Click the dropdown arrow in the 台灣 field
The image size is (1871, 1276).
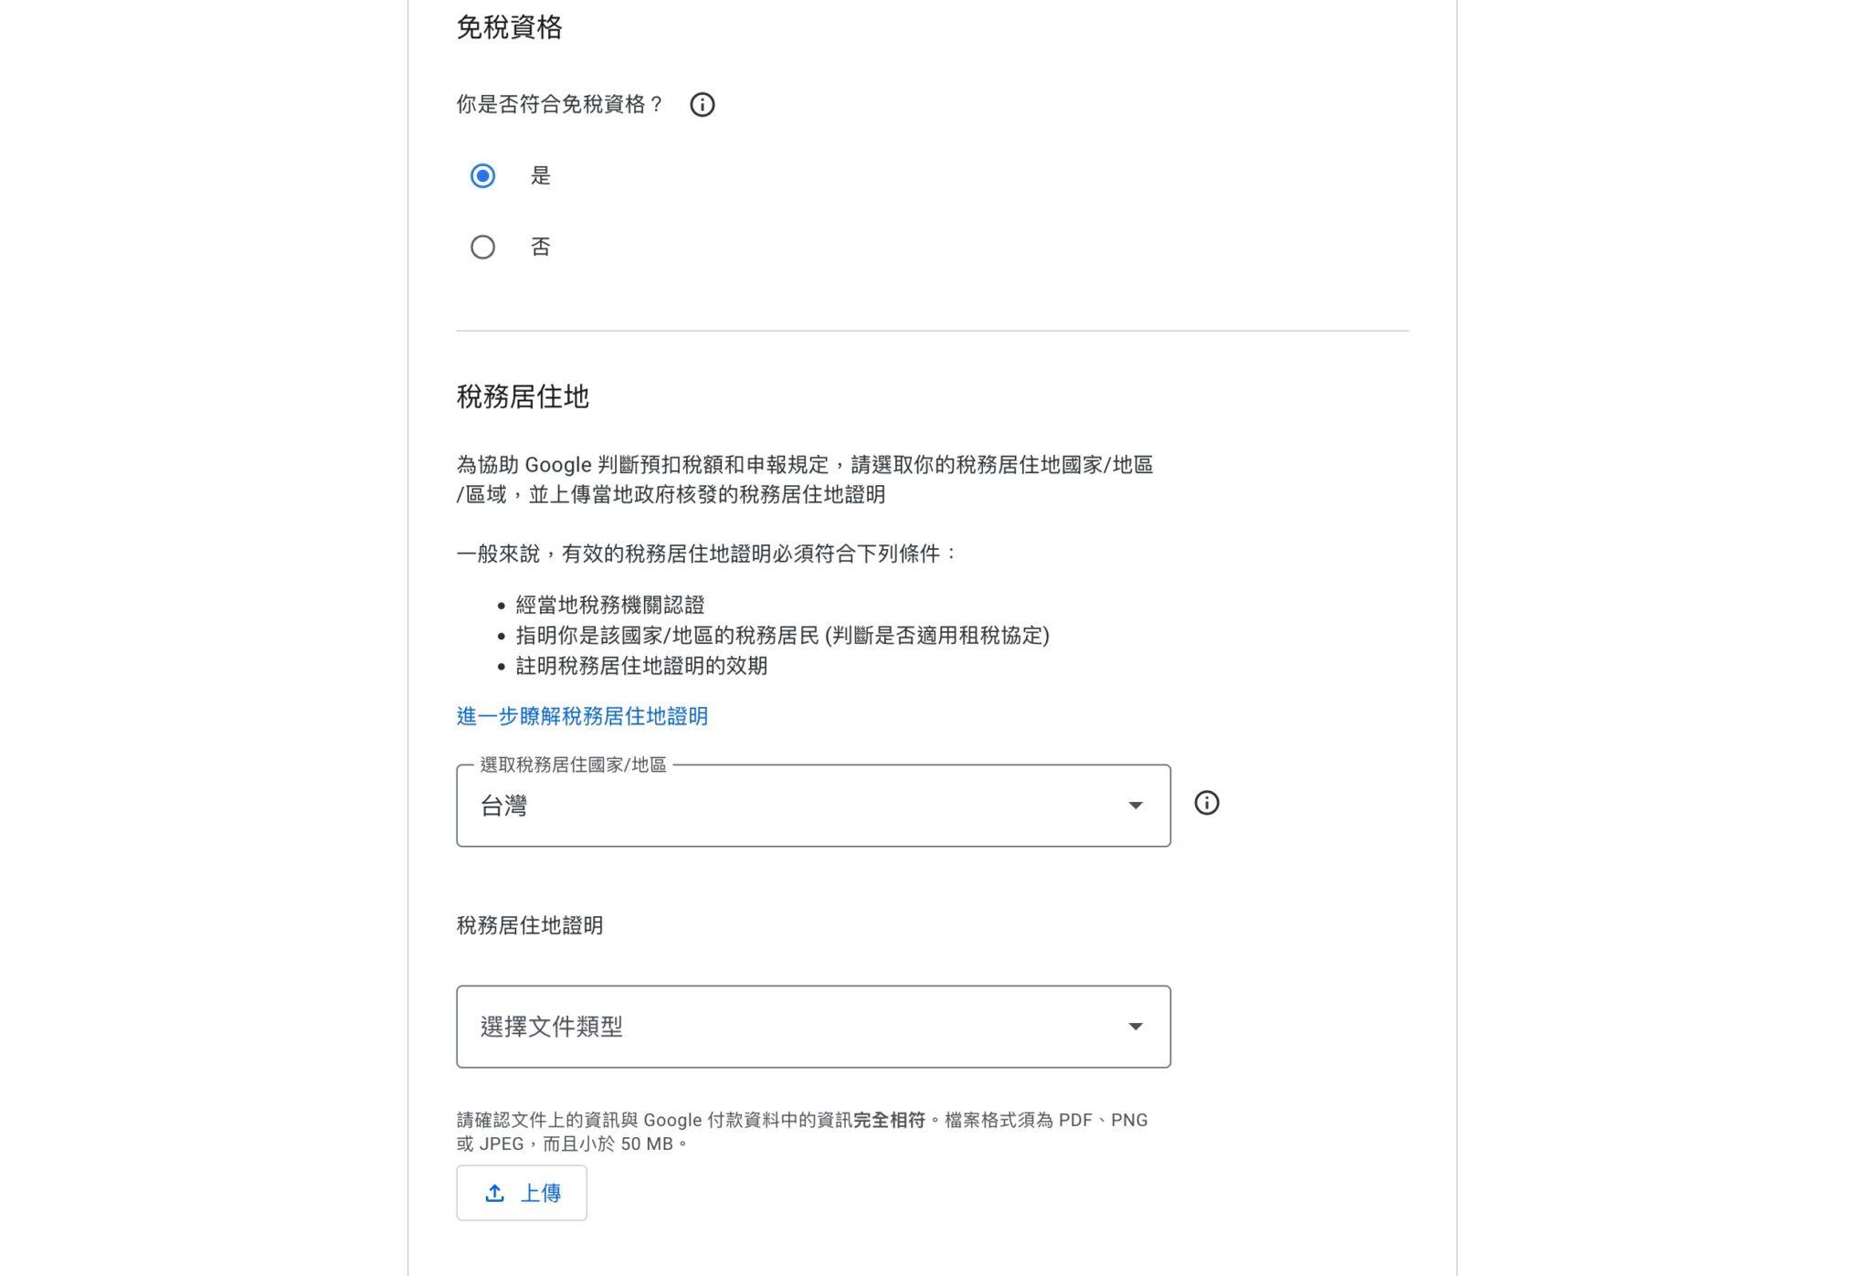pos(1135,806)
